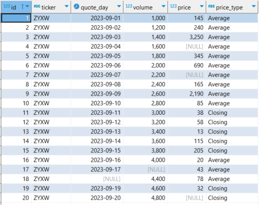Screen dimensions: 259x205
Task: Select the price_type column header label
Action: click(229, 7)
